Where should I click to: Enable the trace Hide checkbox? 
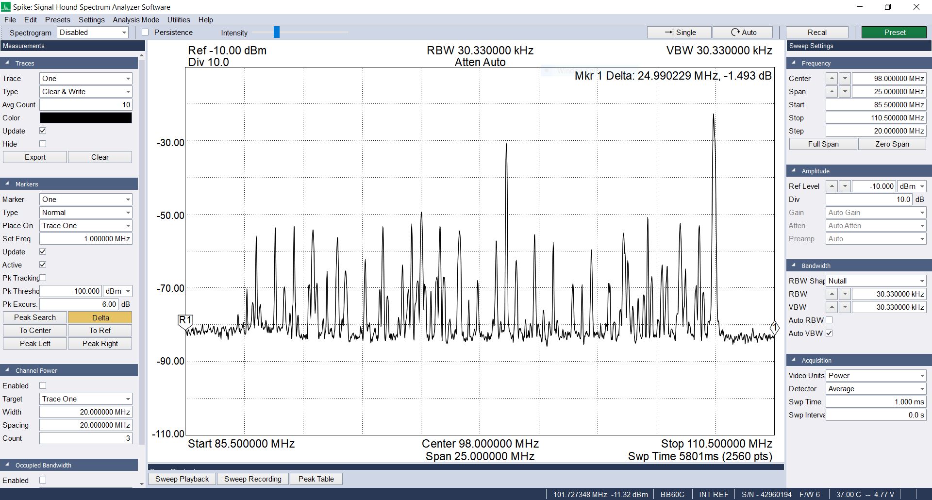(x=43, y=144)
